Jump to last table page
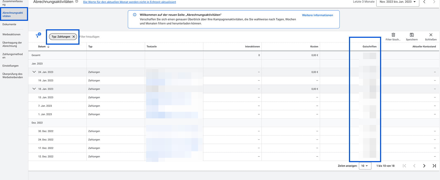Viewport: 440px width, 180px height. tap(434, 166)
